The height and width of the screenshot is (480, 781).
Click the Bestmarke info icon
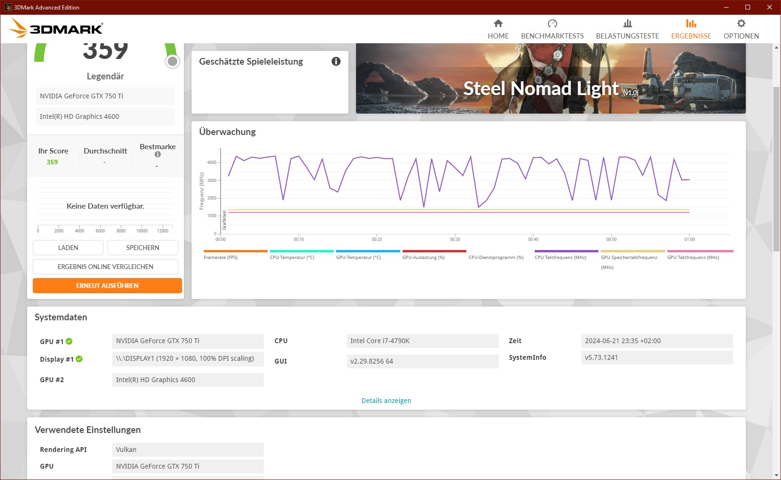[x=158, y=154]
